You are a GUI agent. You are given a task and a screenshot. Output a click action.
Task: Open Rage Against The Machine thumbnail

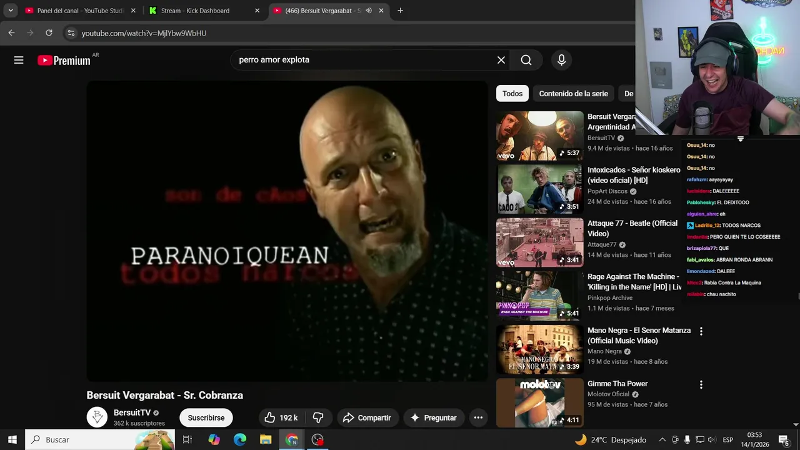[539, 296]
